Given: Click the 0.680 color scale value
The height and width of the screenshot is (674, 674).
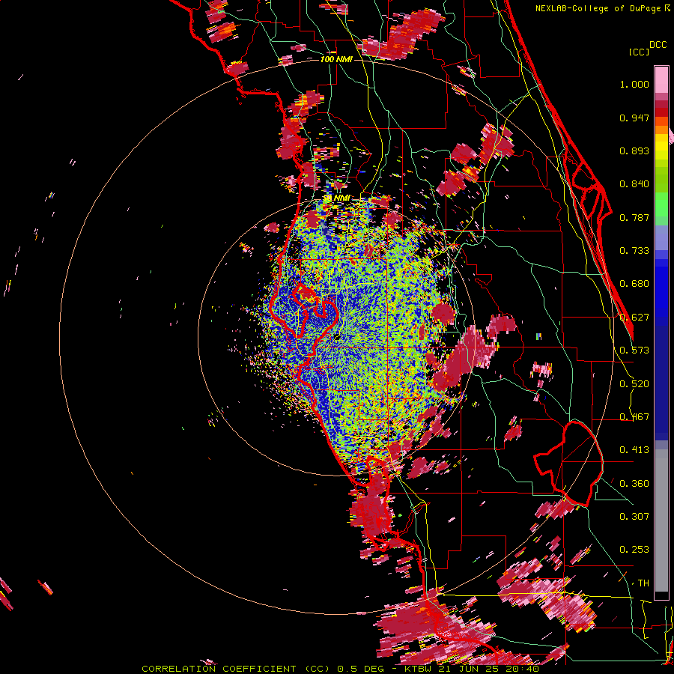Looking at the screenshot, I should pyautogui.click(x=634, y=284).
